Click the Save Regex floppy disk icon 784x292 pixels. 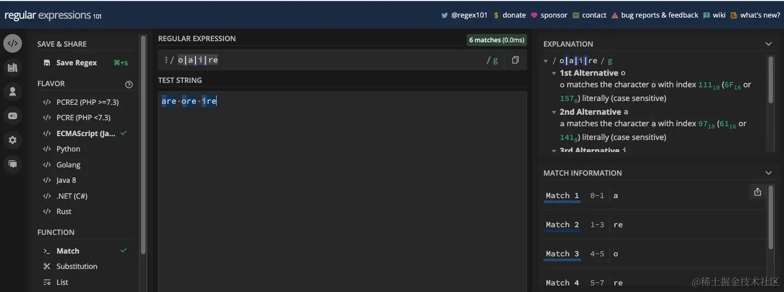click(x=47, y=63)
